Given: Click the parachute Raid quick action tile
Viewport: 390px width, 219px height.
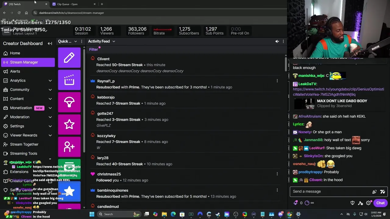Looking at the screenshot, I should pos(69,102).
